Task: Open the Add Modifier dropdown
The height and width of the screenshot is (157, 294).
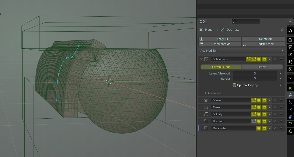Action: click(242, 51)
